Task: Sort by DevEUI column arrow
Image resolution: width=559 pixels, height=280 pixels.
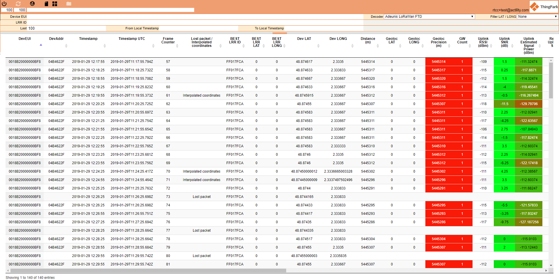Action: tap(41, 45)
